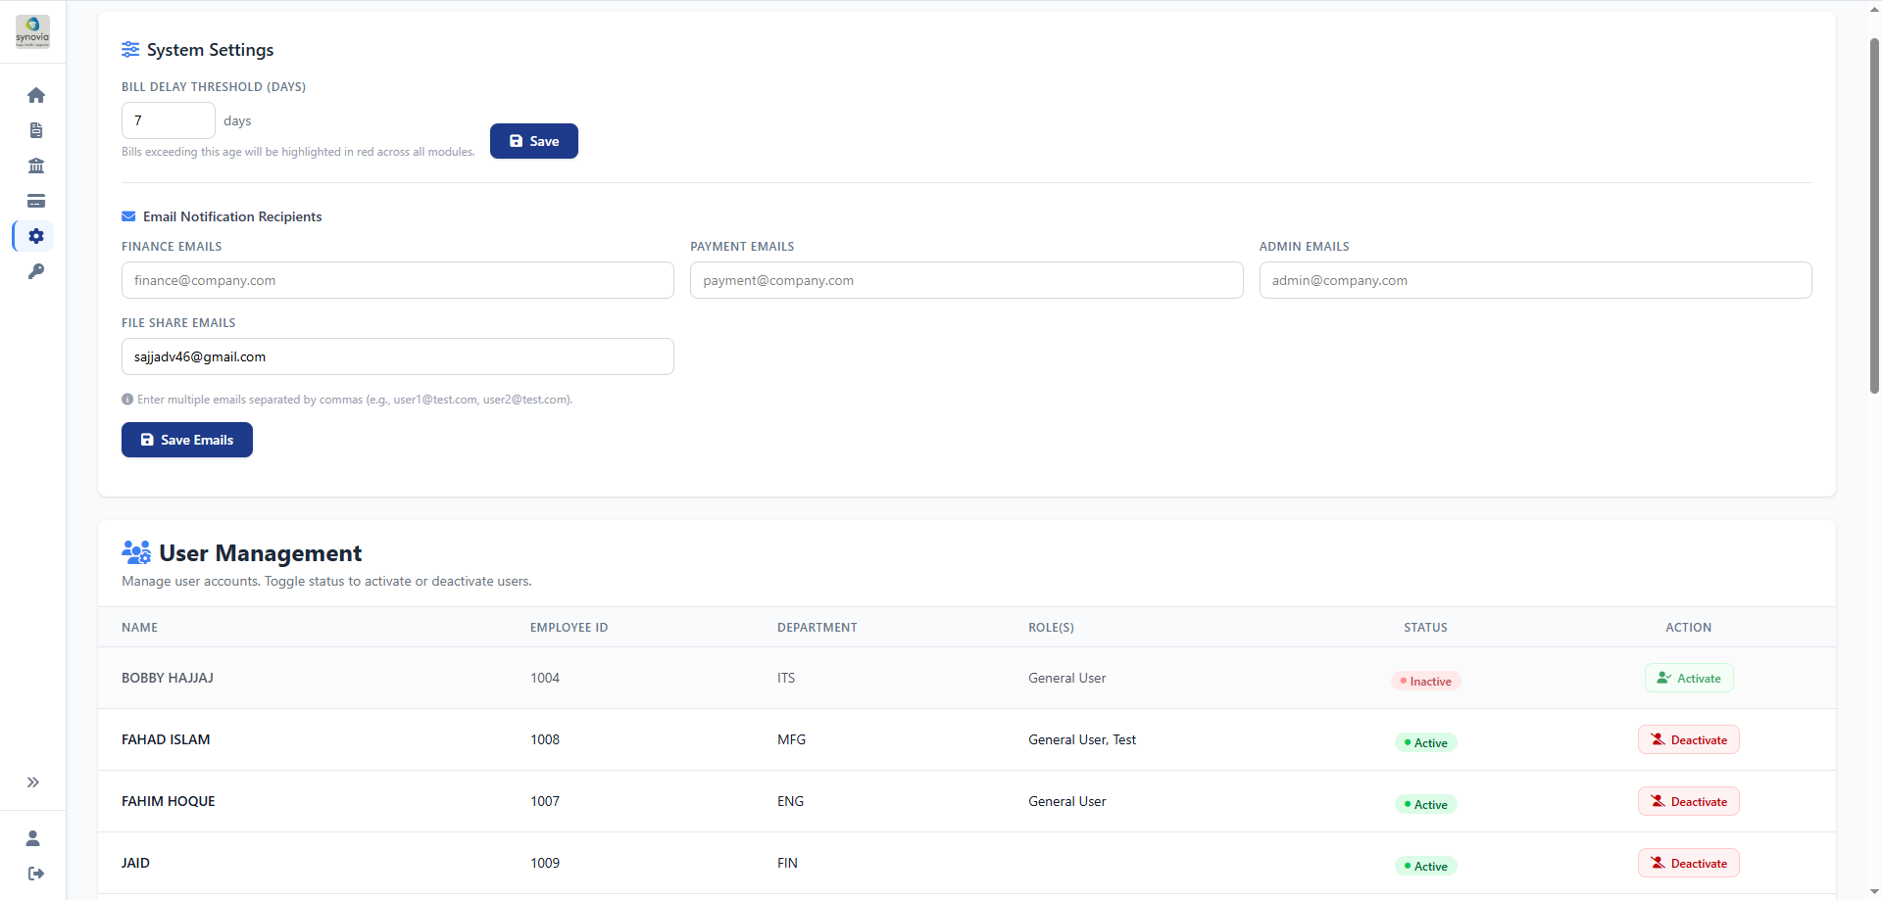Deactivate user JAID
1882x900 pixels.
(1689, 863)
